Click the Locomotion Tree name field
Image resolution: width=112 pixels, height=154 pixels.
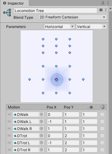tap(56, 10)
